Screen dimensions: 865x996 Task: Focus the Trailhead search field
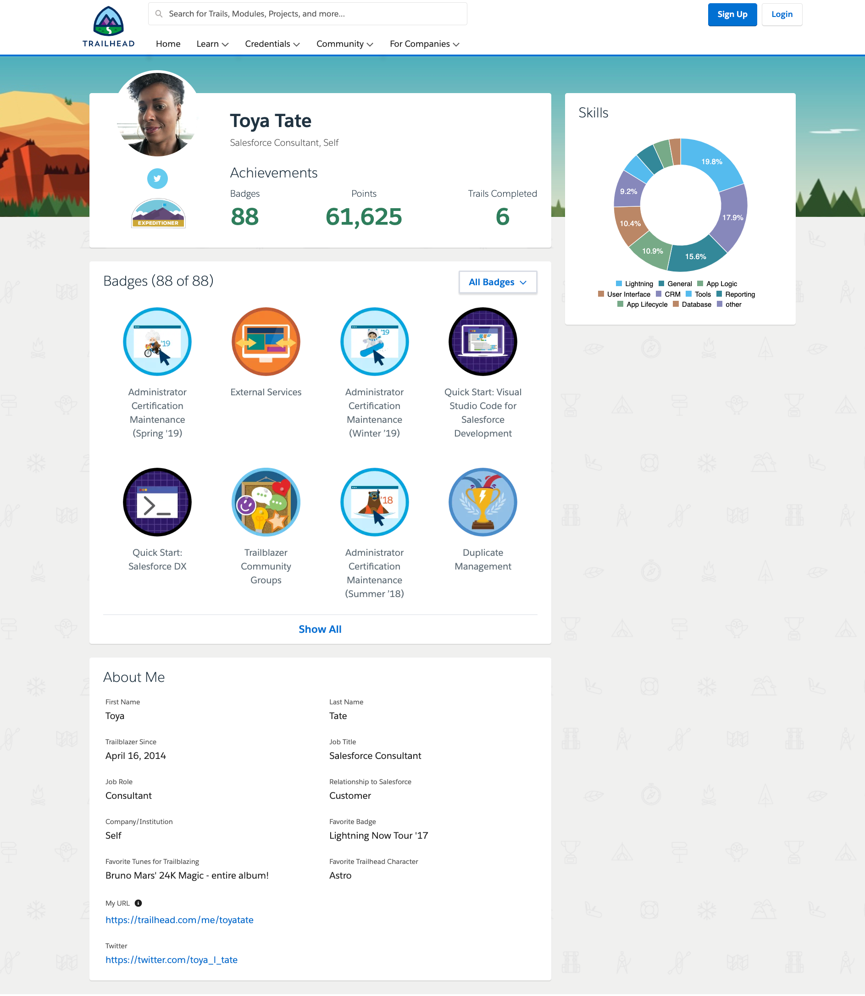(307, 14)
